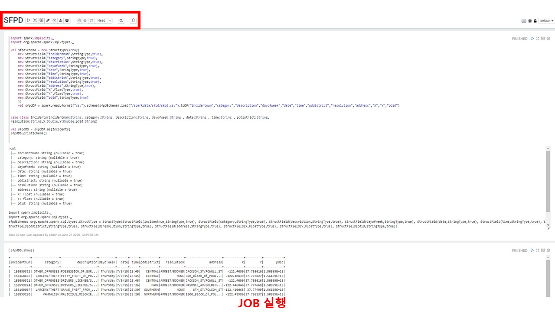The image size is (555, 312).
Task: Open interpreter binding gear settings
Action: tap(530, 21)
